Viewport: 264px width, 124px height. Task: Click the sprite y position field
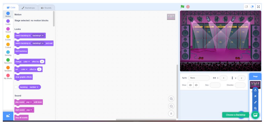coord(242,78)
